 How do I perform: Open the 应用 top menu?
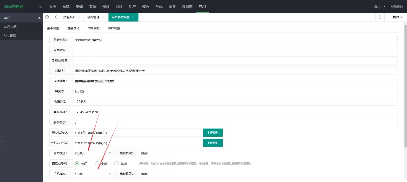tap(202, 6)
